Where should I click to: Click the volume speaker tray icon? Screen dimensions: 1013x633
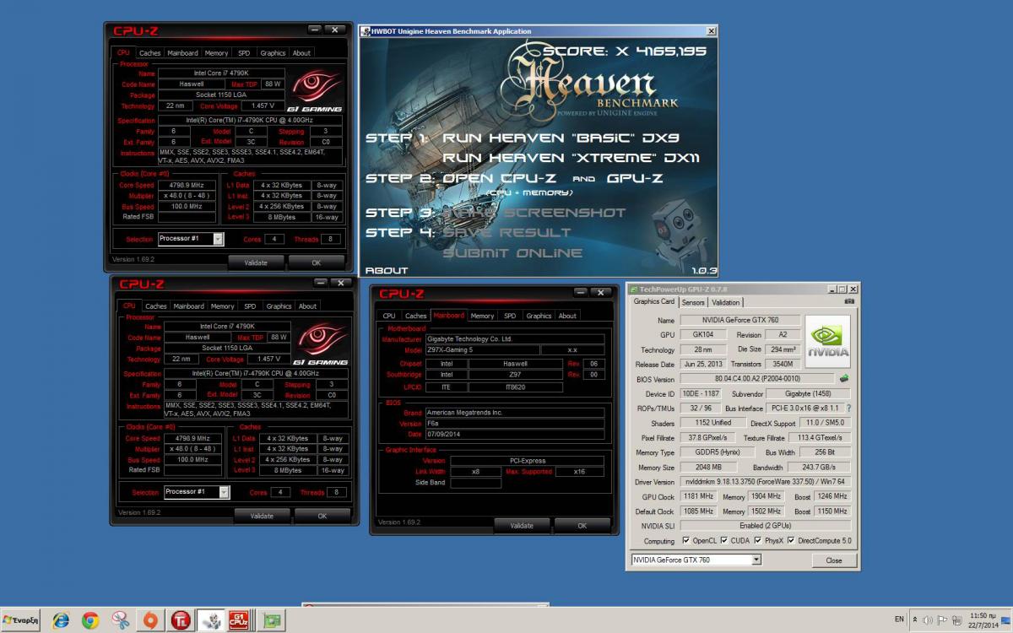pyautogui.click(x=927, y=619)
